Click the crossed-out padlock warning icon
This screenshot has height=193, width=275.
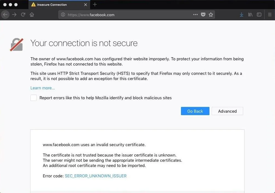coord(17,44)
